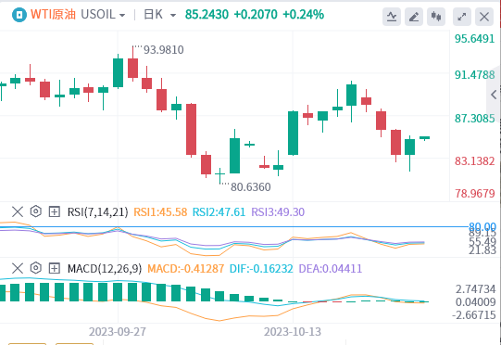Open MACD indicator settings gear
Viewport: 501px width, 345px height.
pyautogui.click(x=36, y=268)
